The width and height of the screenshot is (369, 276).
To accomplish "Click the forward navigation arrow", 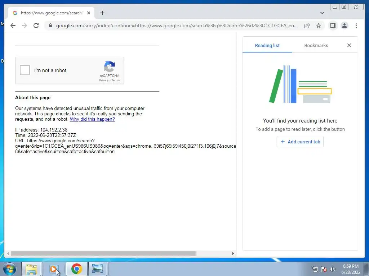I will pos(25,26).
